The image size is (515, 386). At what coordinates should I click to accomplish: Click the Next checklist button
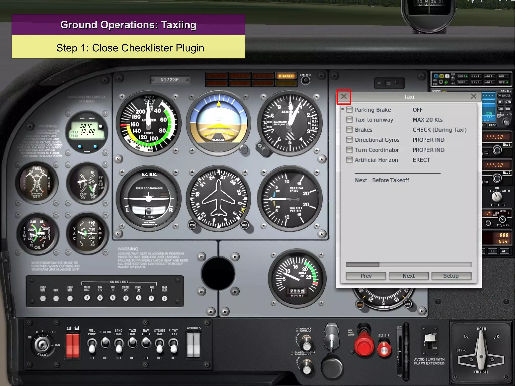click(x=408, y=276)
